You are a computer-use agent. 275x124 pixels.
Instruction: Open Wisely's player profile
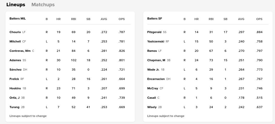click(152, 107)
